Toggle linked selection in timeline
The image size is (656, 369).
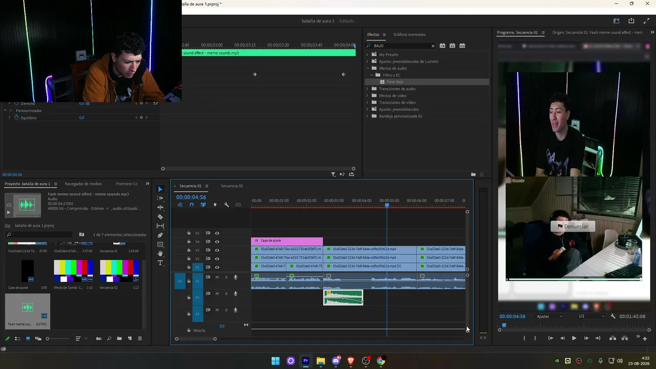click(203, 205)
